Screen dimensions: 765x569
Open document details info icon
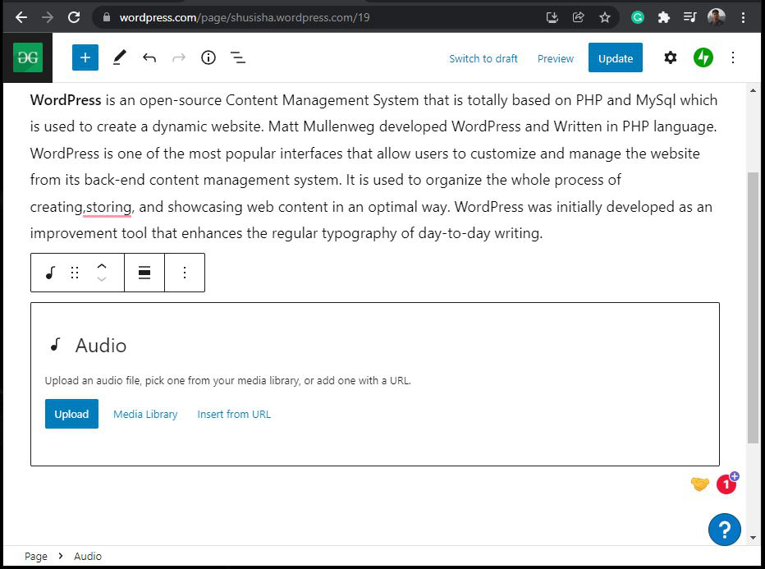click(x=208, y=57)
